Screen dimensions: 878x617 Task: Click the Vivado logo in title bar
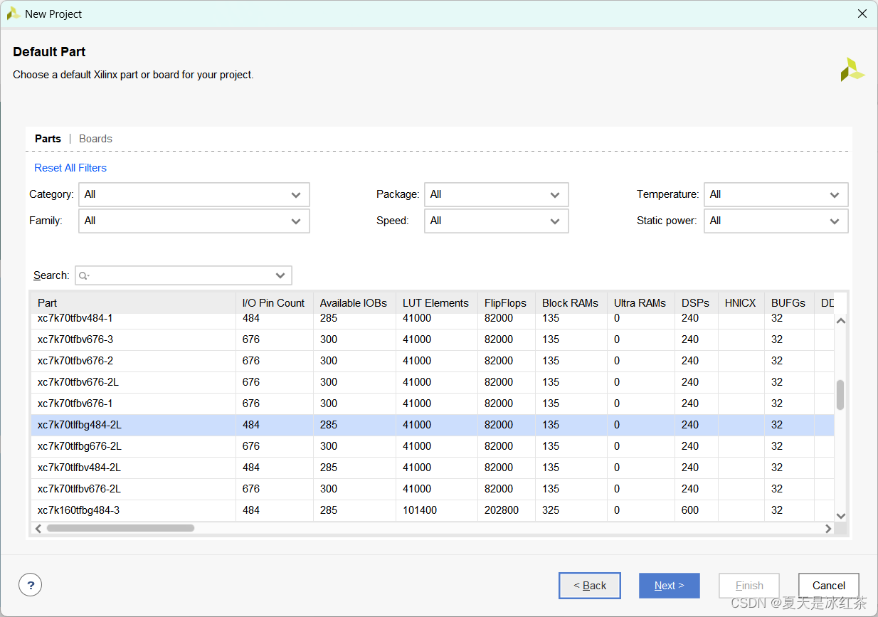point(13,14)
